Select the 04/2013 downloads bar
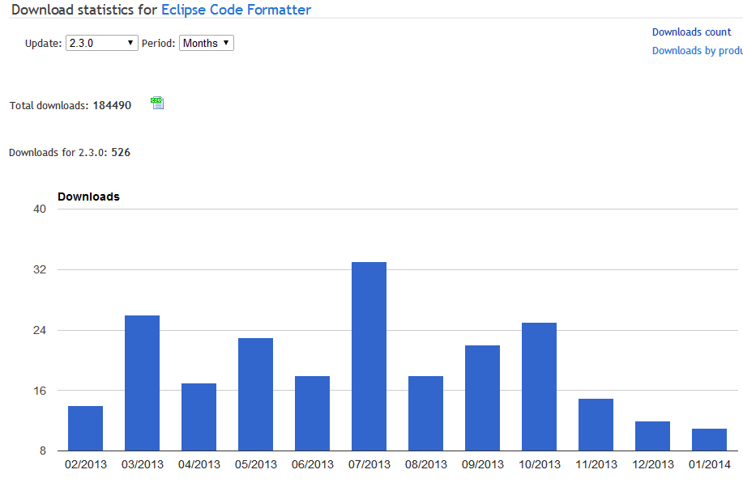743x495 pixels. coord(199,417)
